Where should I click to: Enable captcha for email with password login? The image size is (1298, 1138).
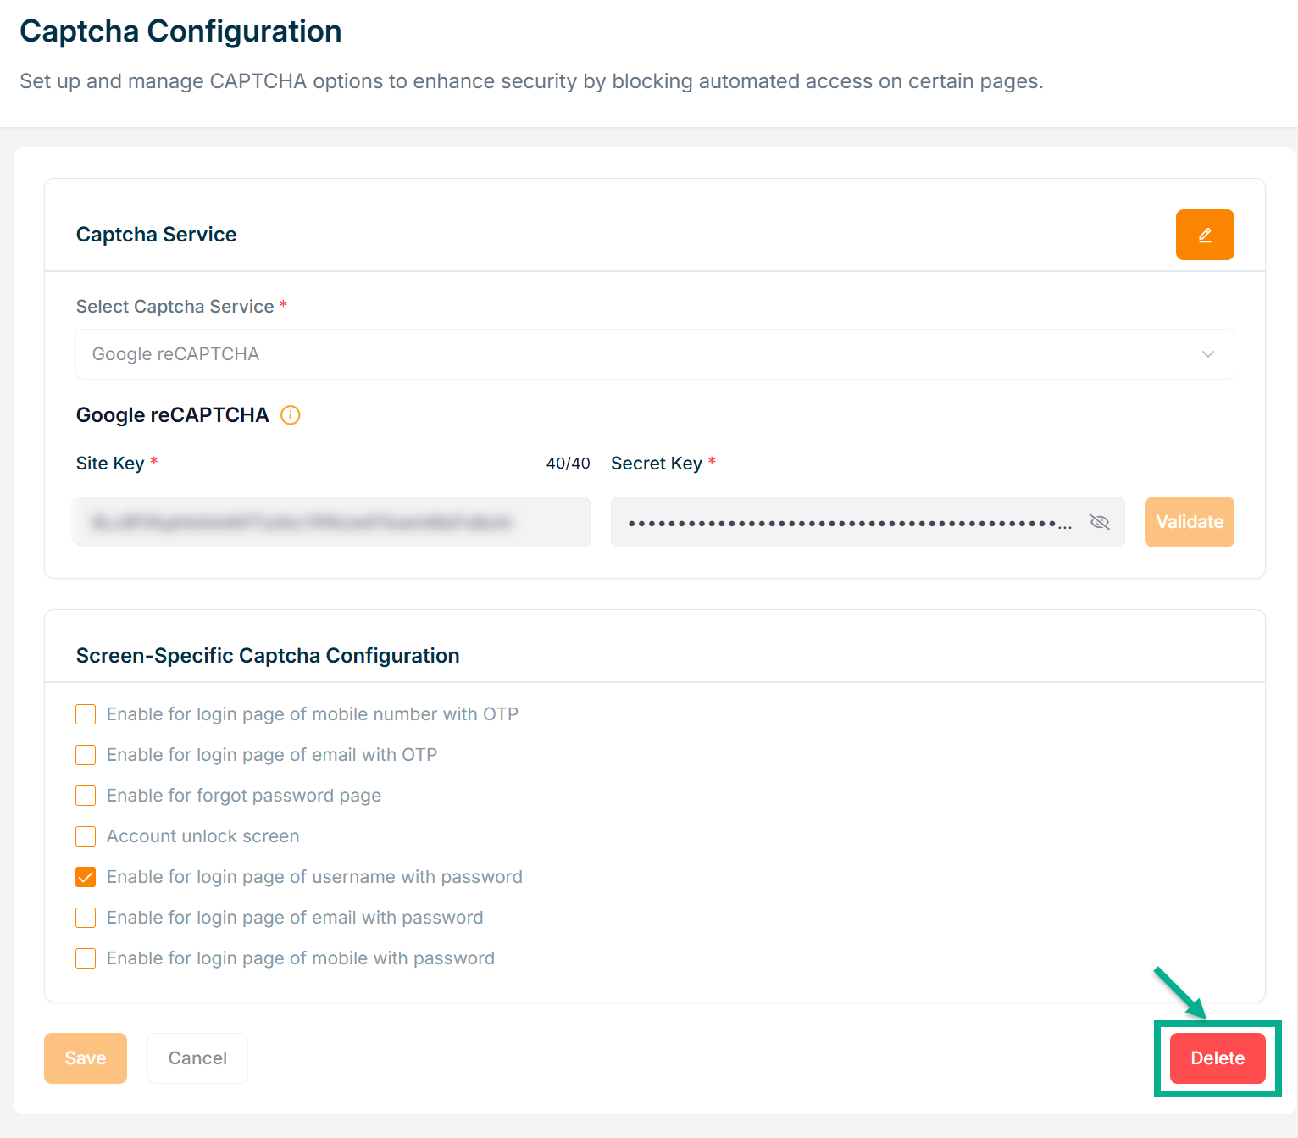click(86, 918)
